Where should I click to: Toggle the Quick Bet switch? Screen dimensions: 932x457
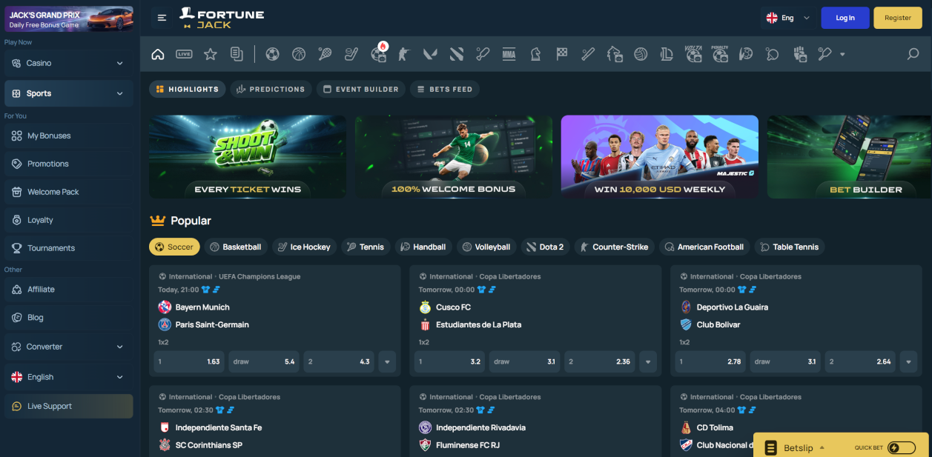coord(902,447)
